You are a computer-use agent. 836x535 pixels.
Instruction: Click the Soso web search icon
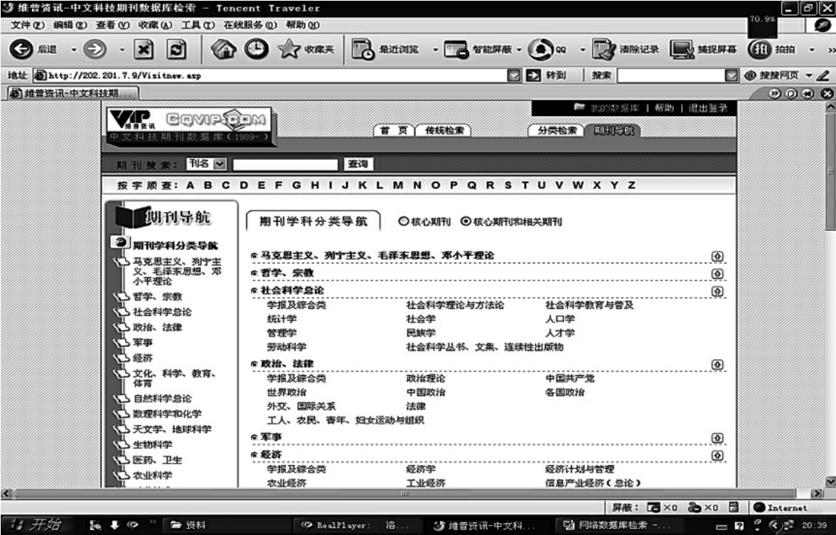(750, 76)
